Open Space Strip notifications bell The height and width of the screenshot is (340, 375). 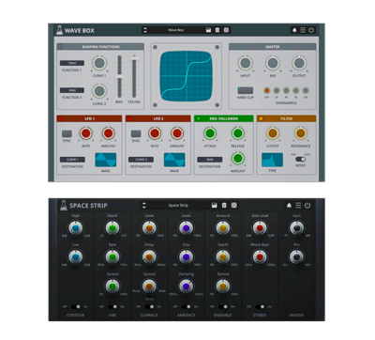coord(289,206)
